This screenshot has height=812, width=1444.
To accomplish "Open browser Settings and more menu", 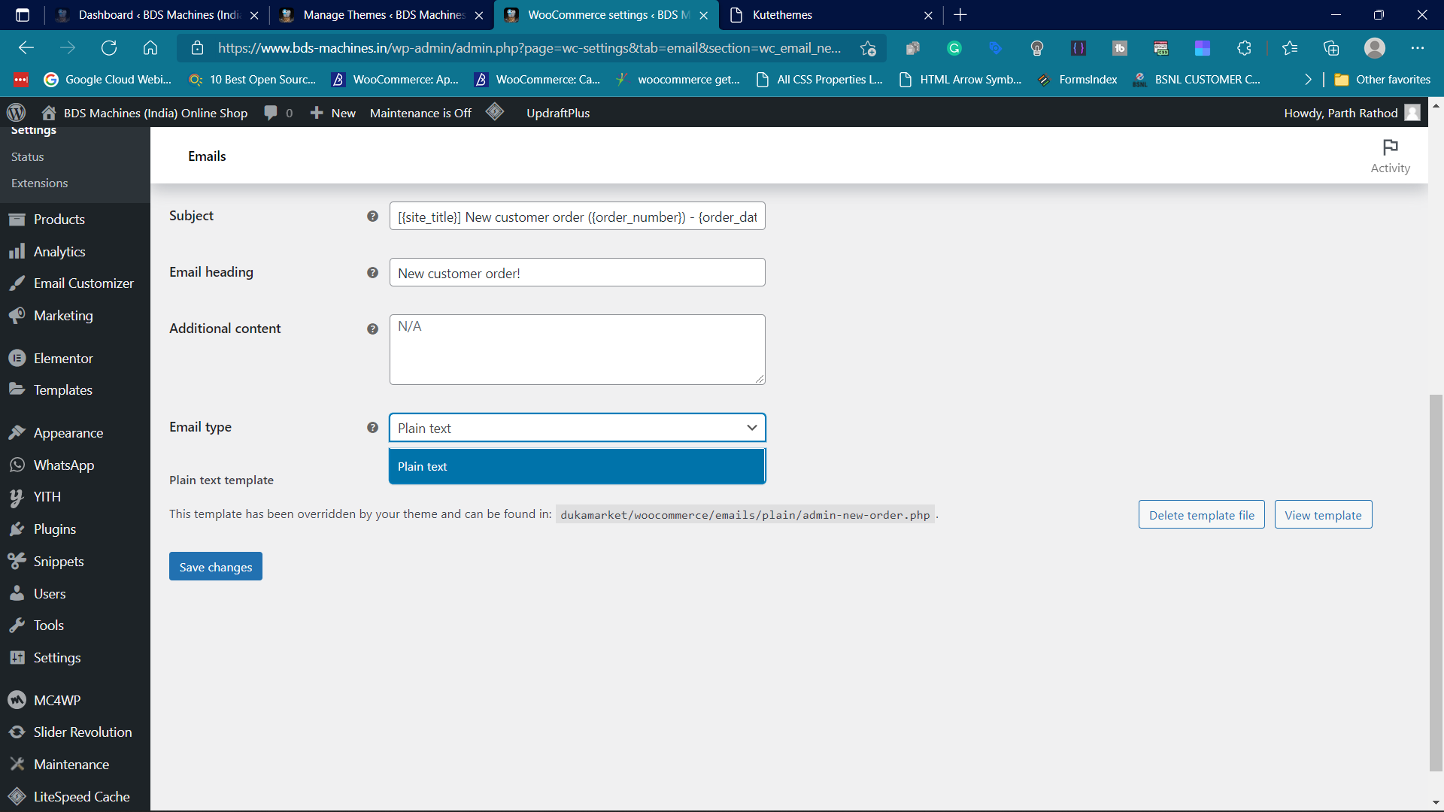I will [1418, 48].
